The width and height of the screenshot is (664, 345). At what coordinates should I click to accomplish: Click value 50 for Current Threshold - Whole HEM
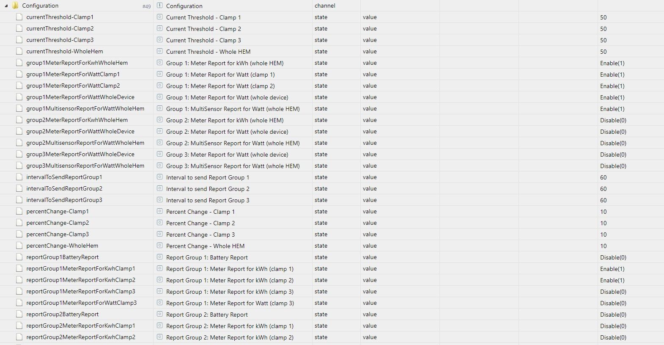point(604,52)
